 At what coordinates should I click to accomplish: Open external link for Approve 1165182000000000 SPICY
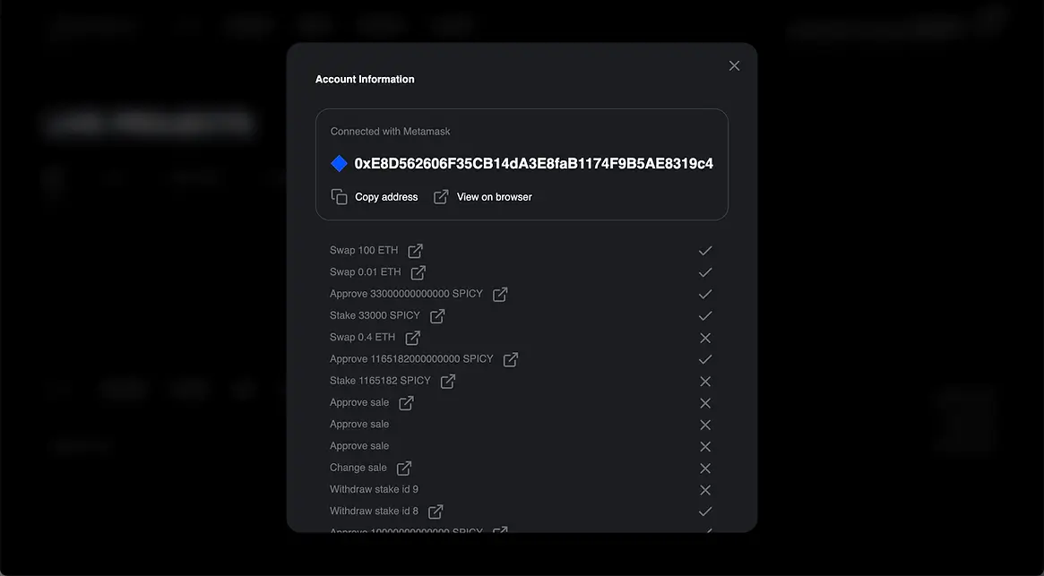(511, 359)
